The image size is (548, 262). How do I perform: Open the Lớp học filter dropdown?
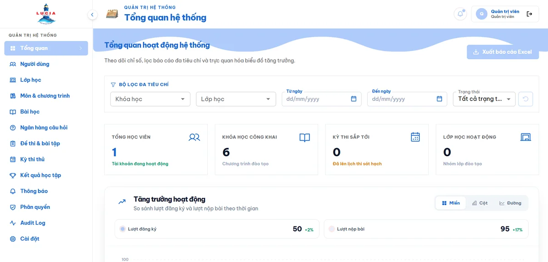(236, 99)
